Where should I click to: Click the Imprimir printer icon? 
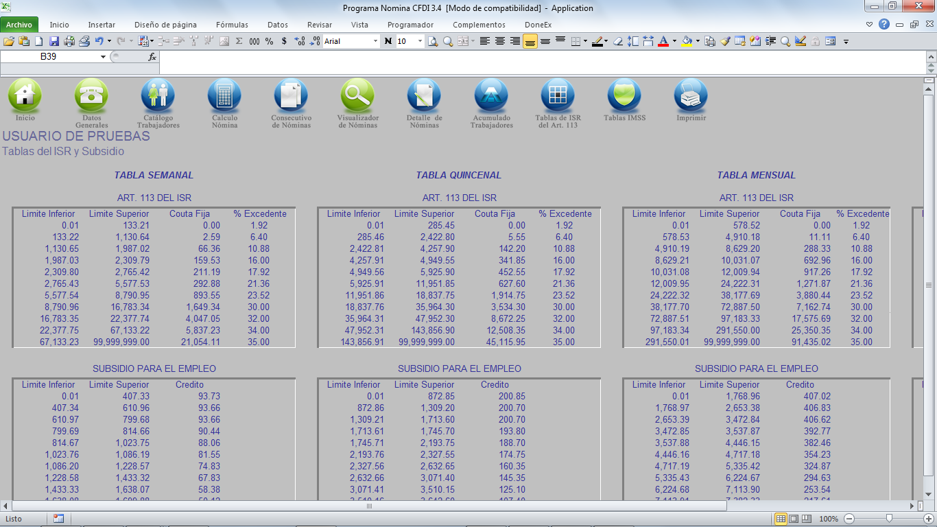[x=691, y=97]
